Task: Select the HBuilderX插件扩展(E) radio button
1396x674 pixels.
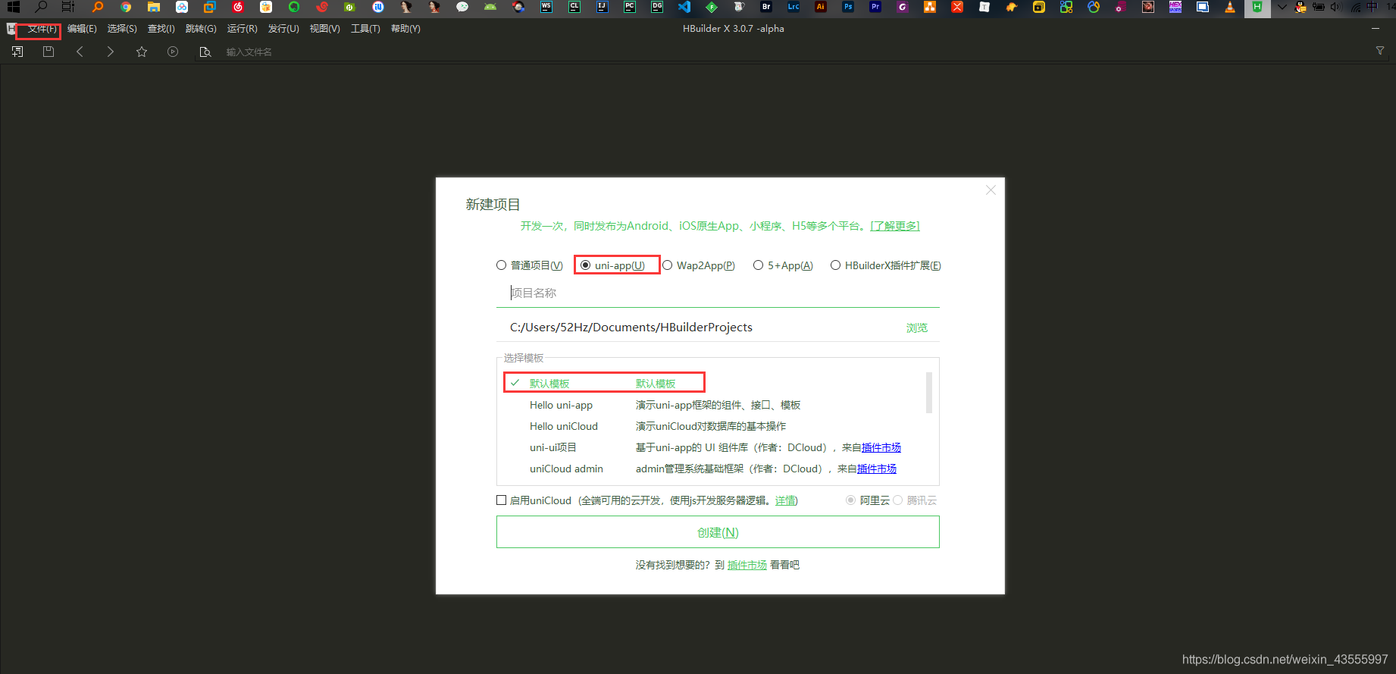Action: [x=835, y=265]
